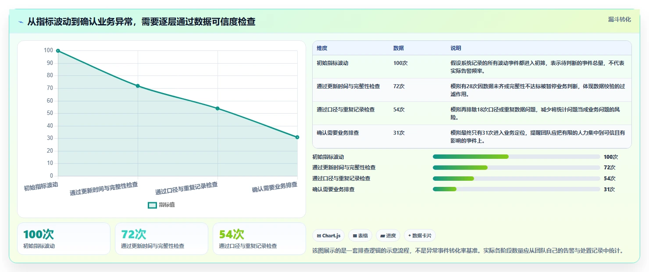Click the 确认需要业务排查 progress bar

[x=517, y=189]
